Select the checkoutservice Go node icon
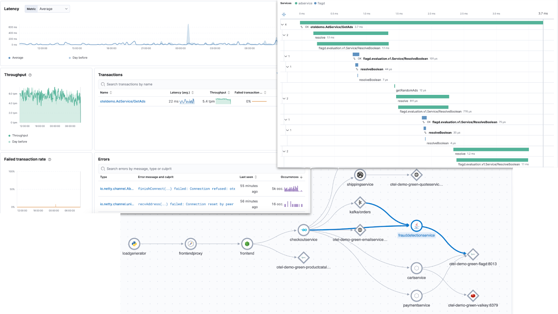The width and height of the screenshot is (558, 314). [303, 230]
